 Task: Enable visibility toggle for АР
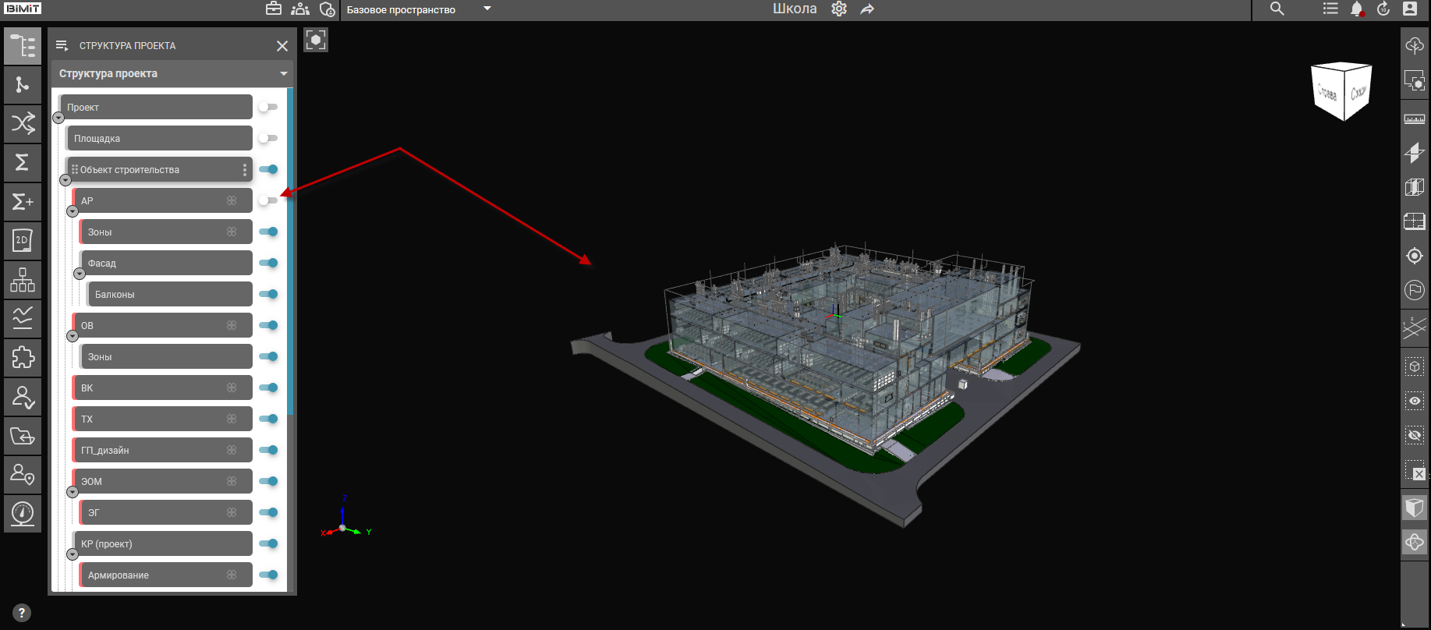(x=268, y=200)
